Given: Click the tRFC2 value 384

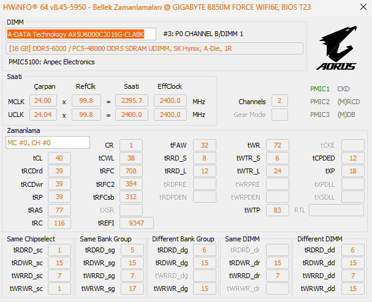Looking at the screenshot, I should [x=131, y=184].
